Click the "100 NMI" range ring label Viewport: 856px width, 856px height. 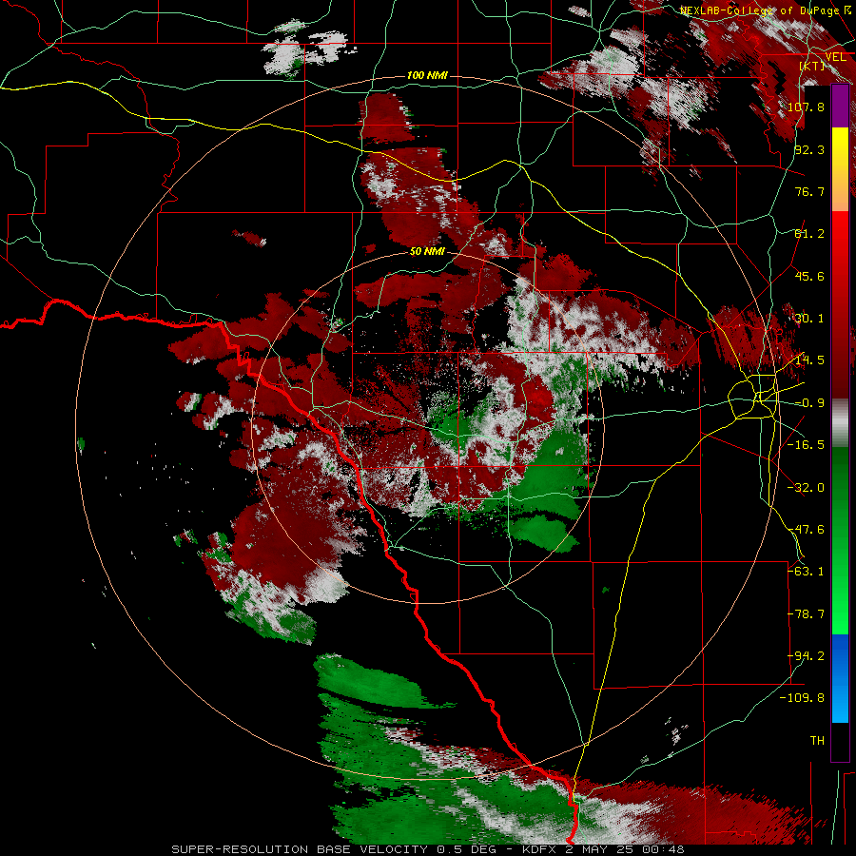tap(427, 75)
